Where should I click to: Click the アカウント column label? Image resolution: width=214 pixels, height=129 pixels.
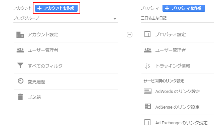[x=22, y=8]
